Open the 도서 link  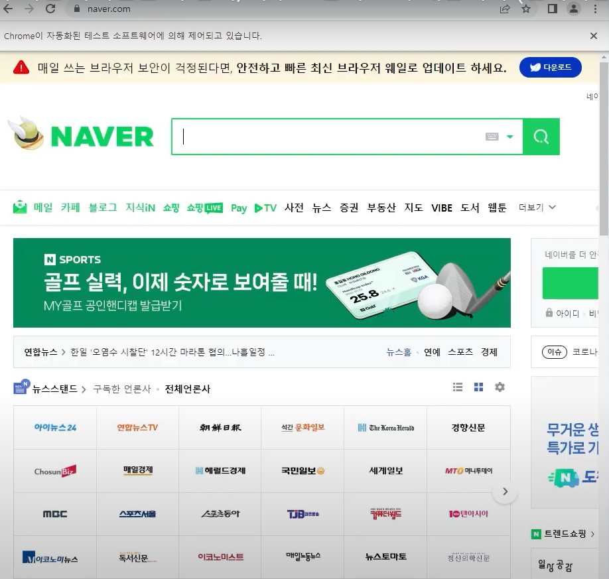click(x=470, y=208)
